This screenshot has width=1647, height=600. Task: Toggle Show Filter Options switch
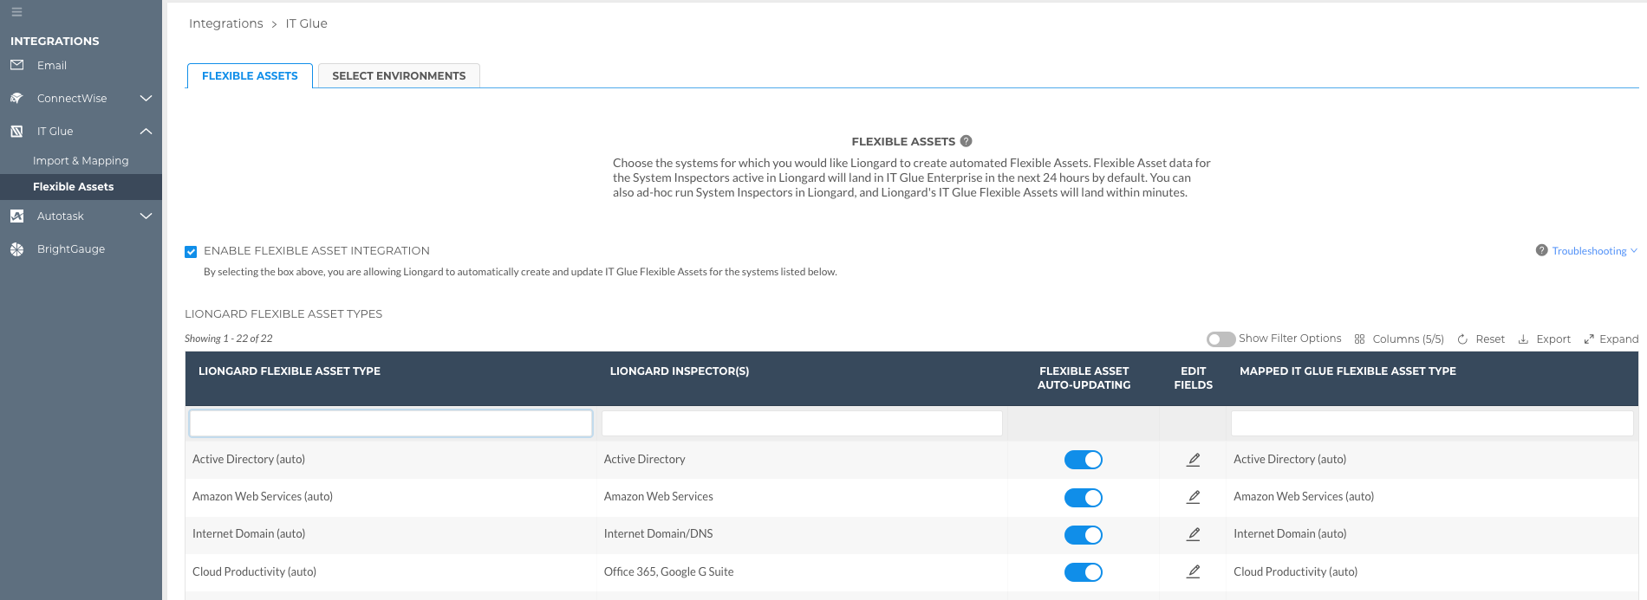click(x=1221, y=339)
